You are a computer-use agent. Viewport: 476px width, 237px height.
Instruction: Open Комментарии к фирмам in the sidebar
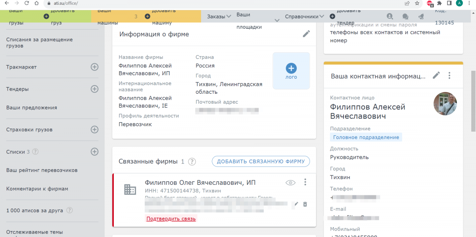coord(37,189)
